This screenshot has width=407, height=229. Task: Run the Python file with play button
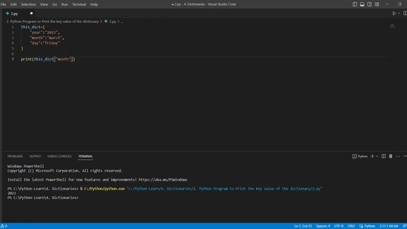[394, 13]
